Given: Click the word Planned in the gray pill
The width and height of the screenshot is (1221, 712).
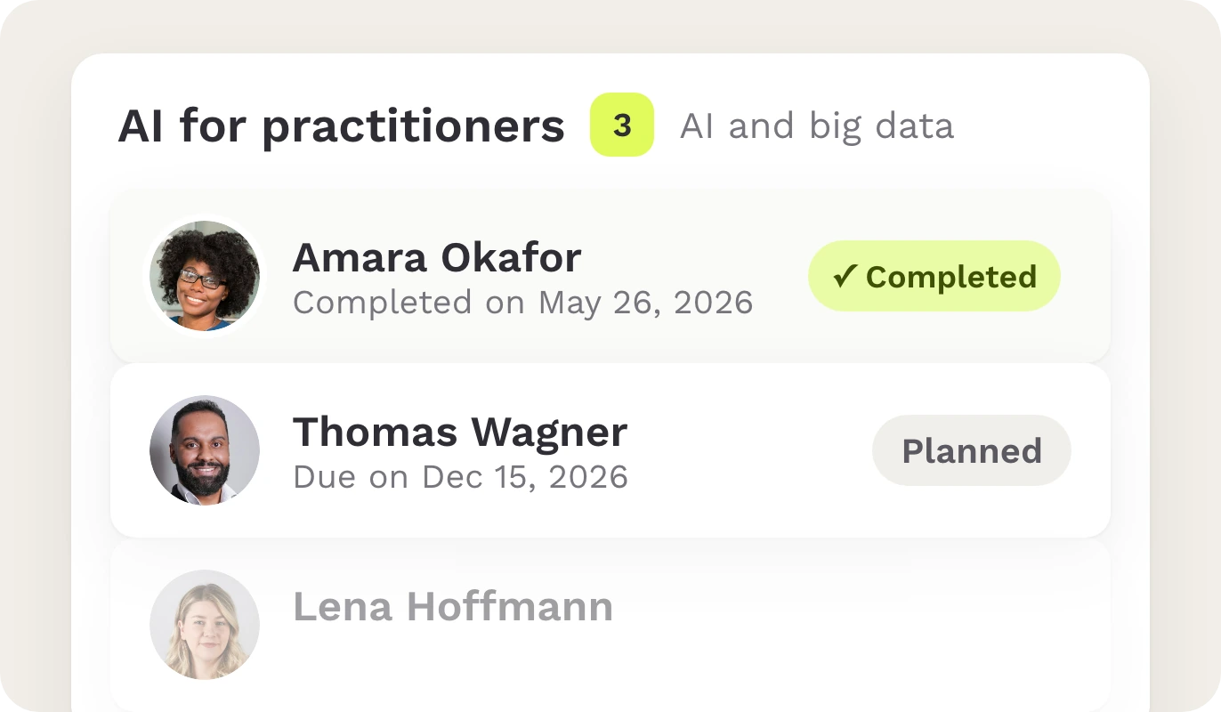Looking at the screenshot, I should [972, 451].
